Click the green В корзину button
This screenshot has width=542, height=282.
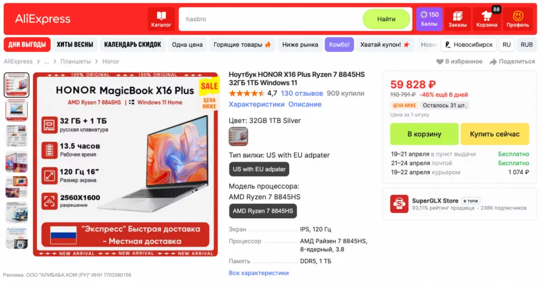(x=424, y=134)
